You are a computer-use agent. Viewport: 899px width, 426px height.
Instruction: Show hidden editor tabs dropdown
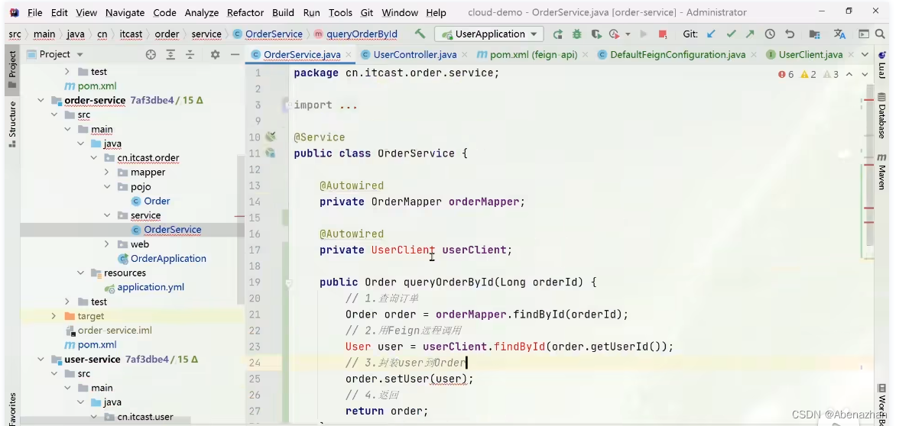coord(865,54)
